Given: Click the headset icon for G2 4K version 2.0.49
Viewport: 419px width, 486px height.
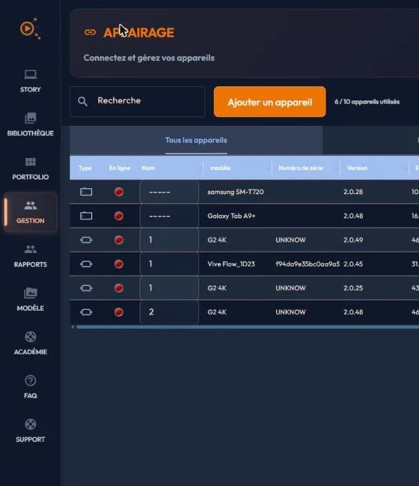Looking at the screenshot, I should pyautogui.click(x=86, y=240).
